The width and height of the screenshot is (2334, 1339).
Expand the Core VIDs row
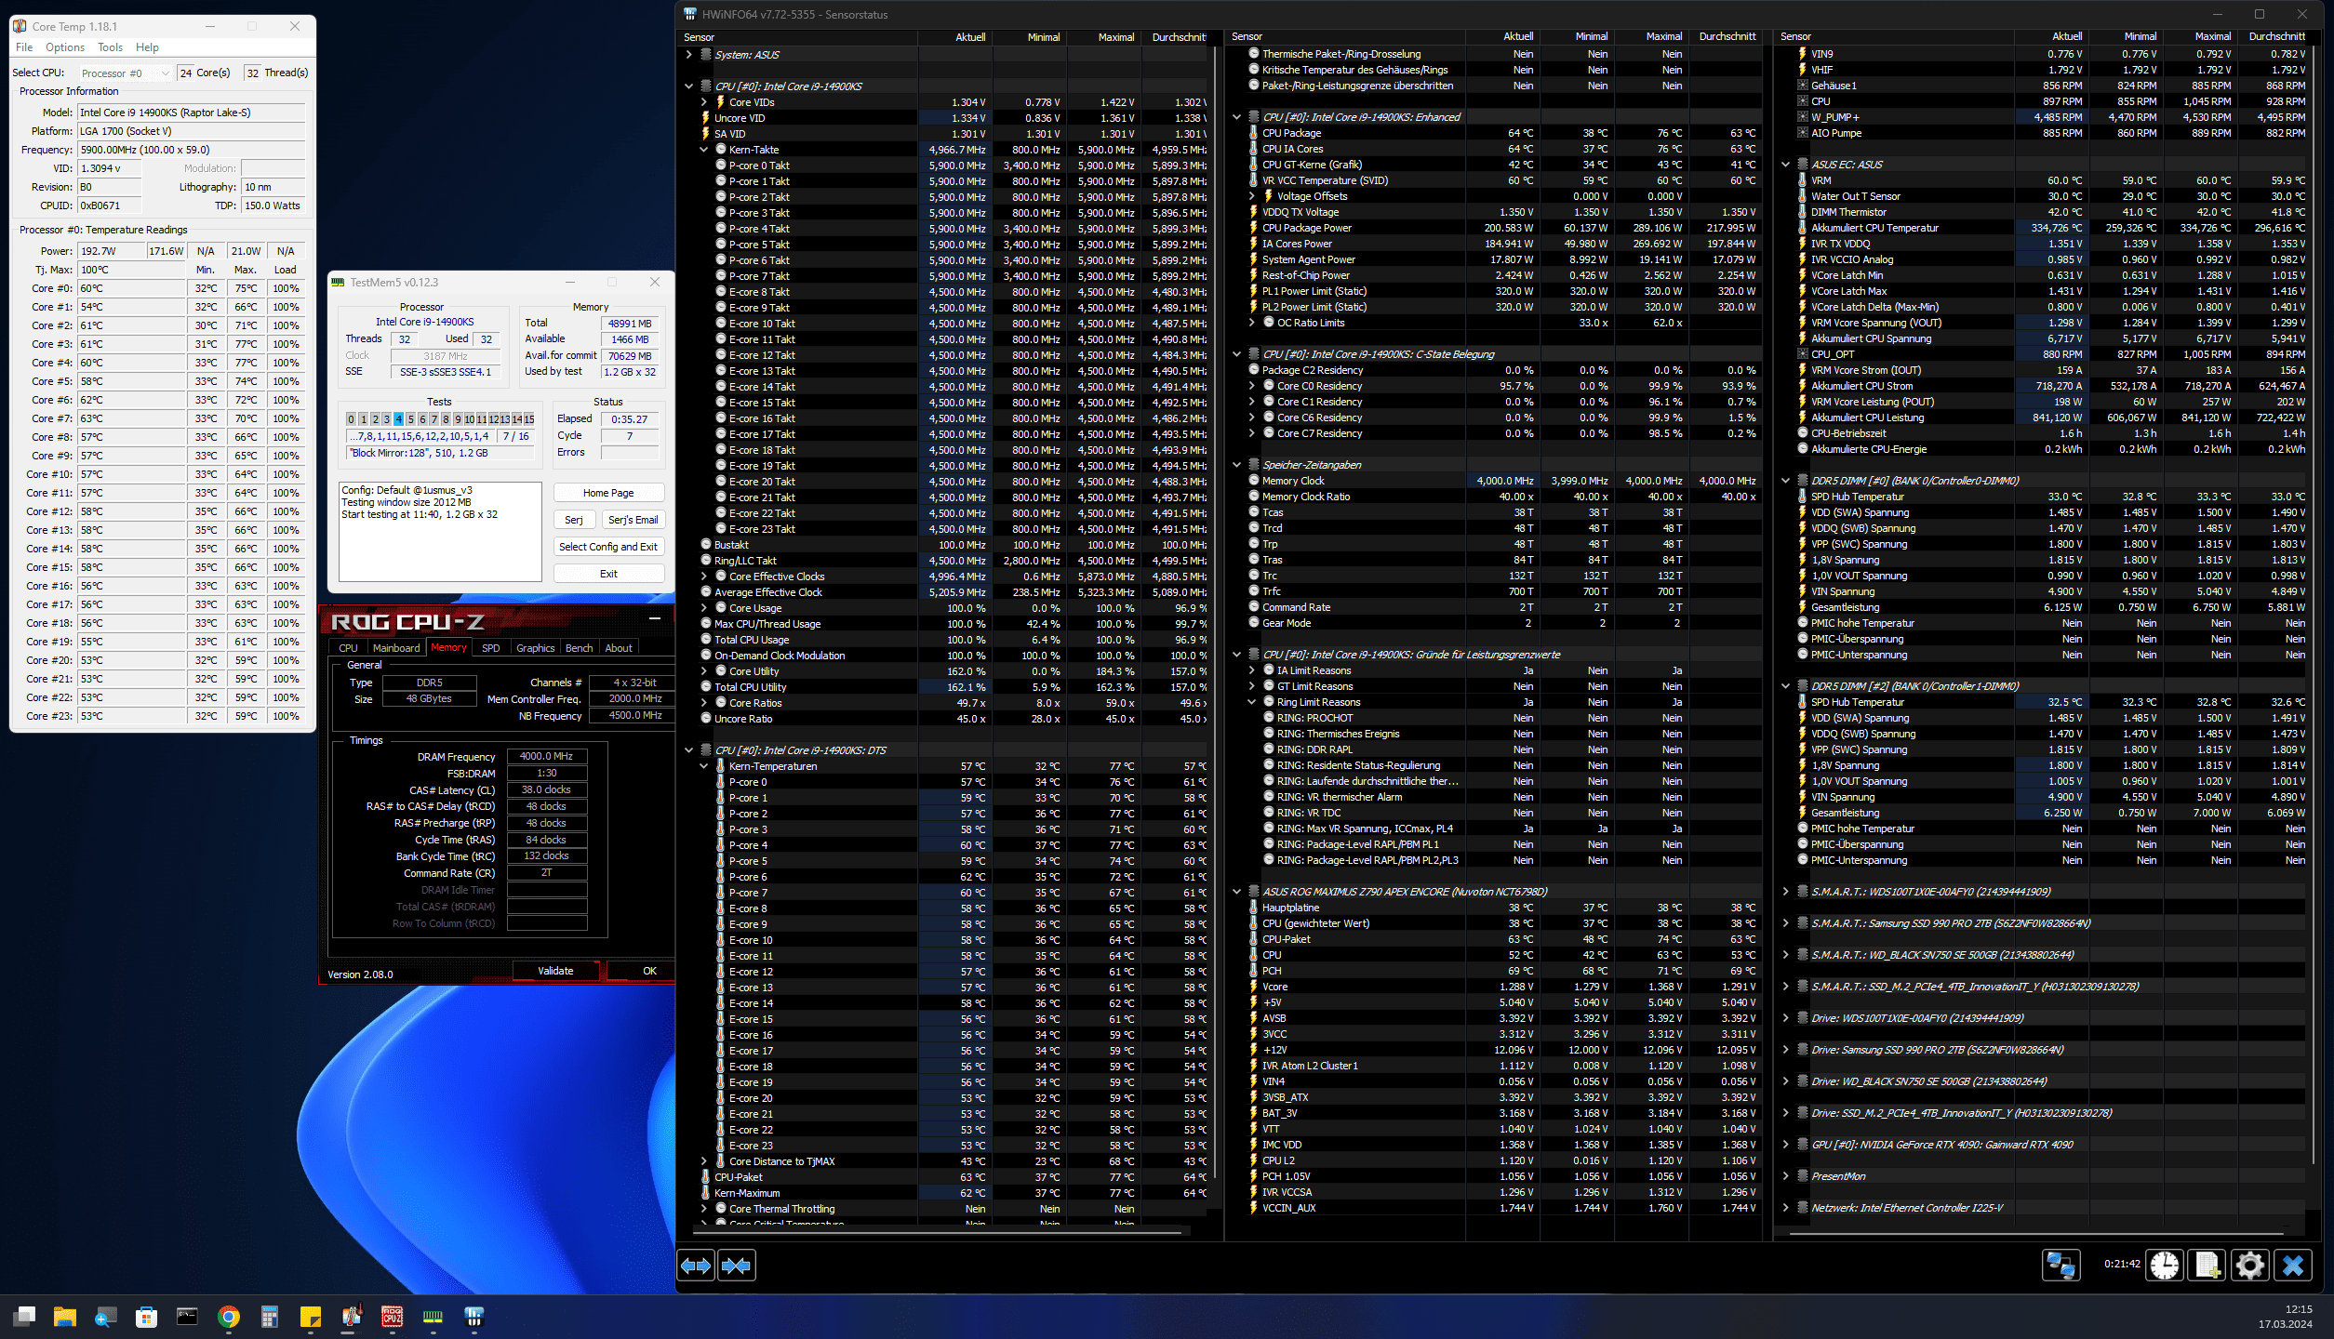[x=704, y=102]
